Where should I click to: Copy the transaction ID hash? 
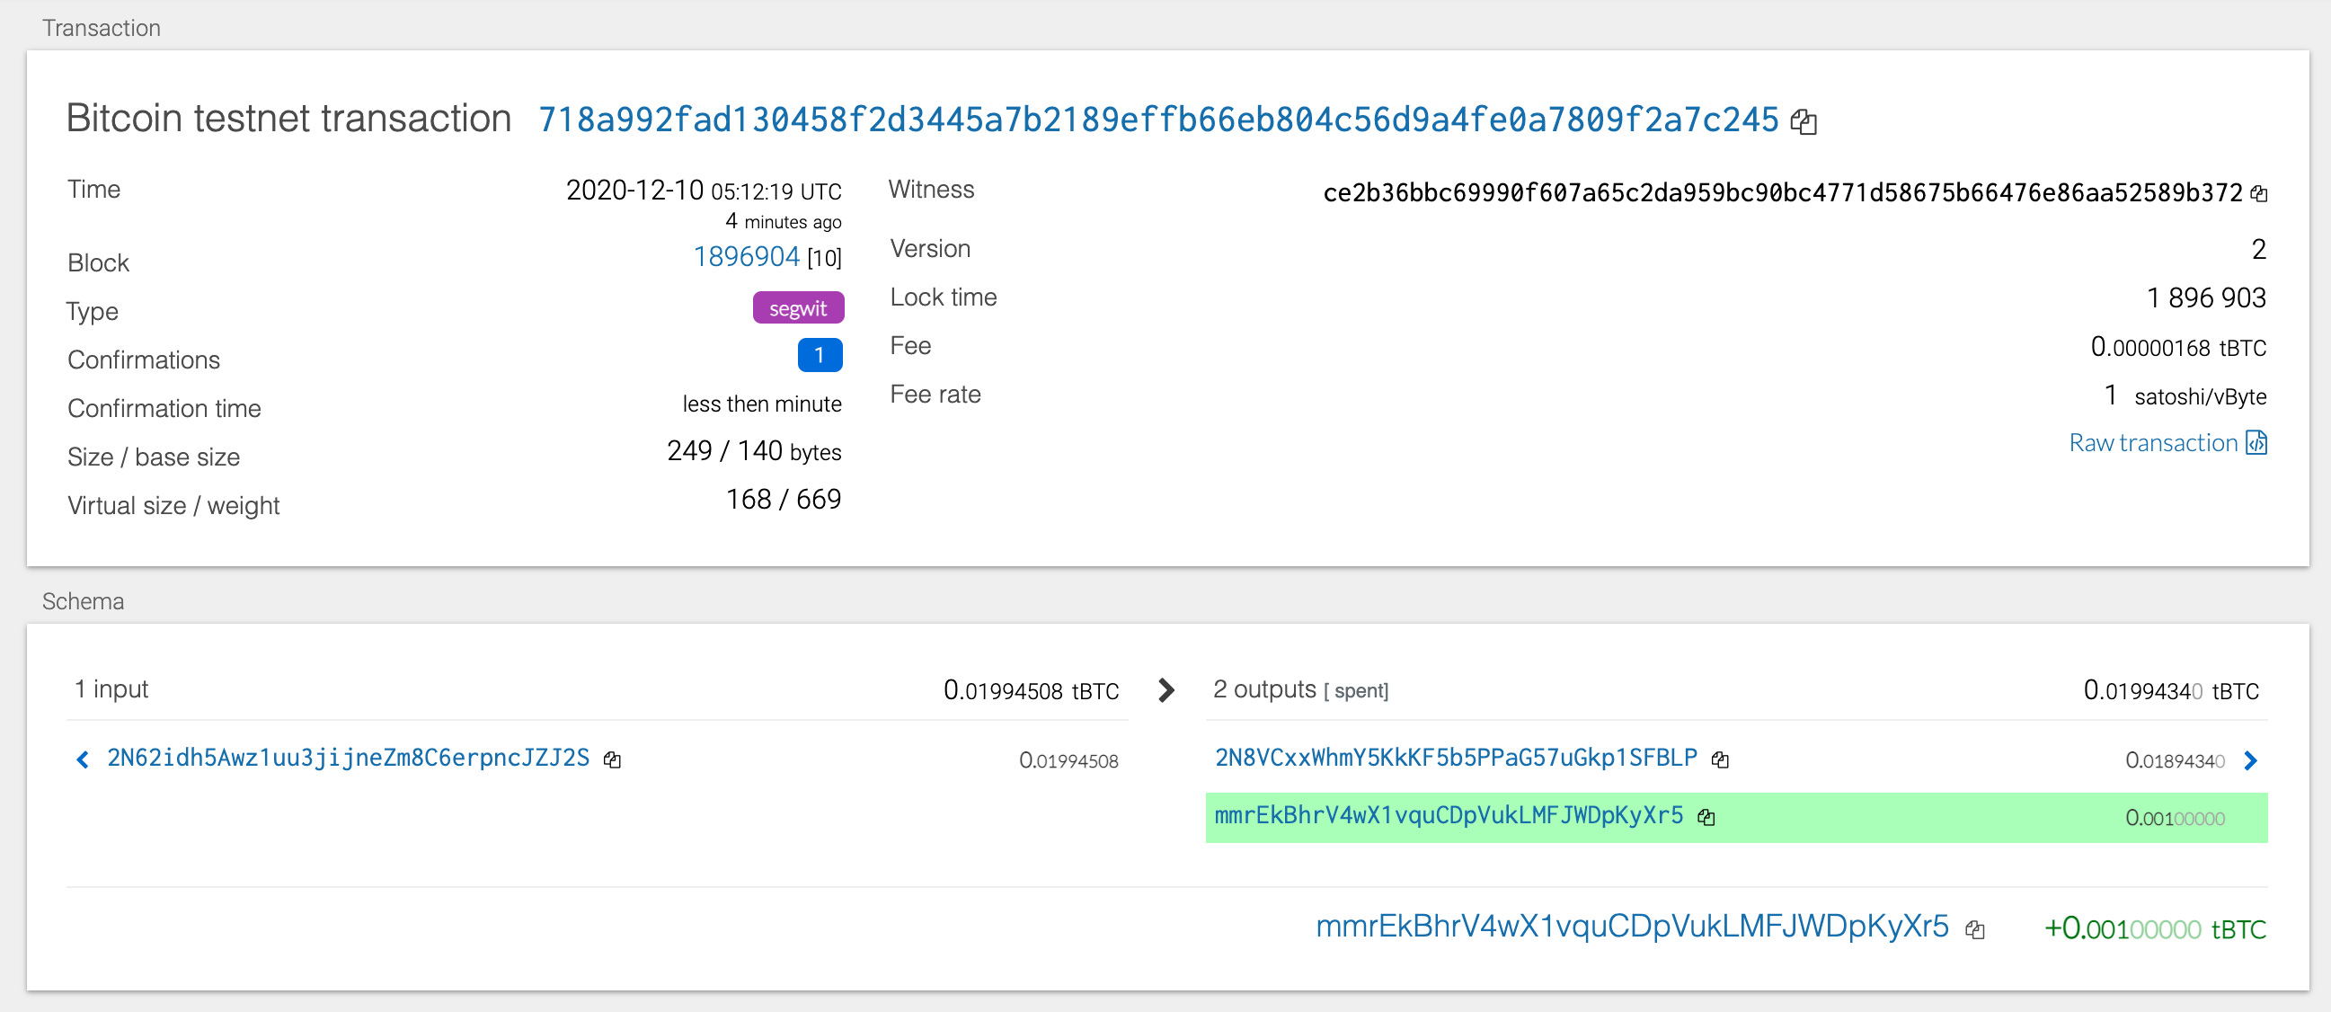(x=1804, y=121)
